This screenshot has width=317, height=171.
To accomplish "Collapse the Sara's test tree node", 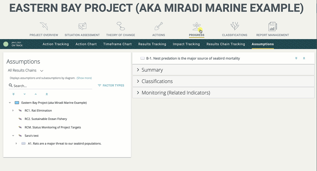I will pos(13,136).
